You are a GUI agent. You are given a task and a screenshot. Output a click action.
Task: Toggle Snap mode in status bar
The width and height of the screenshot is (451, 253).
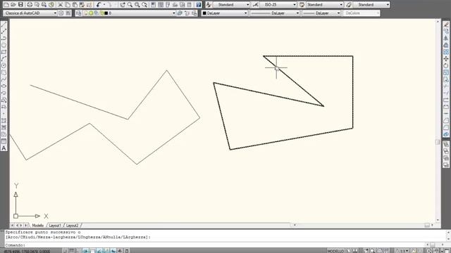[x=66, y=251]
